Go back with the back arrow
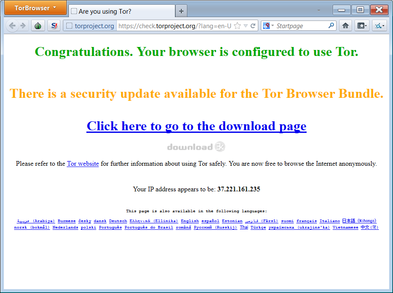 12,26
